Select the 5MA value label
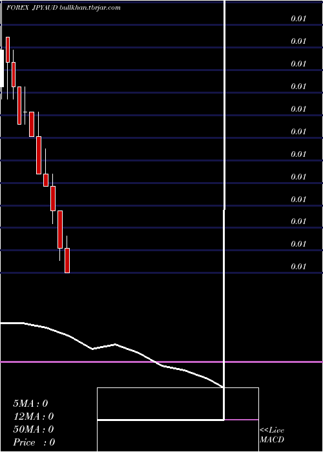The width and height of the screenshot is (323, 452). tap(30, 404)
